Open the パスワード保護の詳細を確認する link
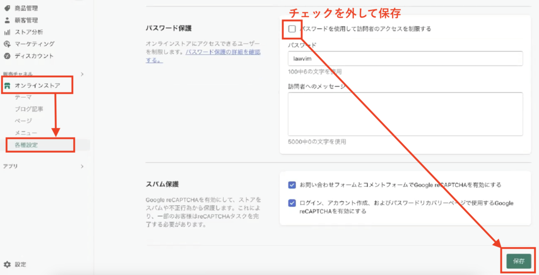Image resolution: width=539 pixels, height=275 pixels. (223, 52)
